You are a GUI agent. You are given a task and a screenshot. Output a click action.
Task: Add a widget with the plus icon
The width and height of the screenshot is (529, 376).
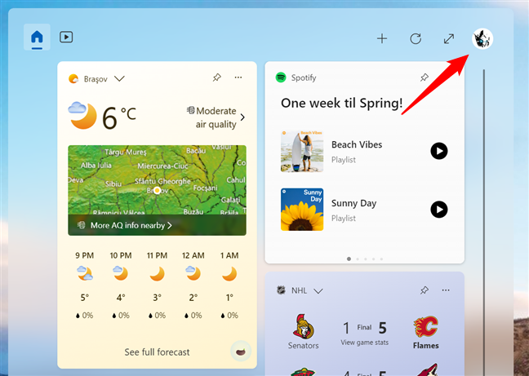[x=382, y=38]
